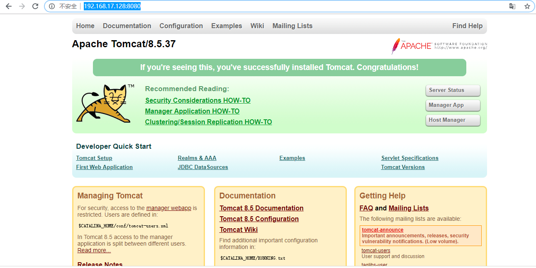Open the Wiki navigation item
536x268 pixels.
[x=257, y=26]
